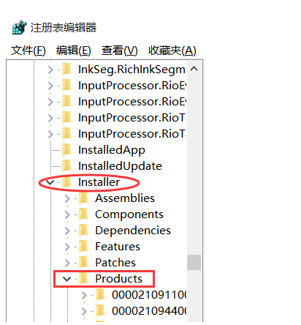Screen dimensions: 301x325
Task: Expand the InkSeg.RichInkSegm key
Action: tap(50, 70)
